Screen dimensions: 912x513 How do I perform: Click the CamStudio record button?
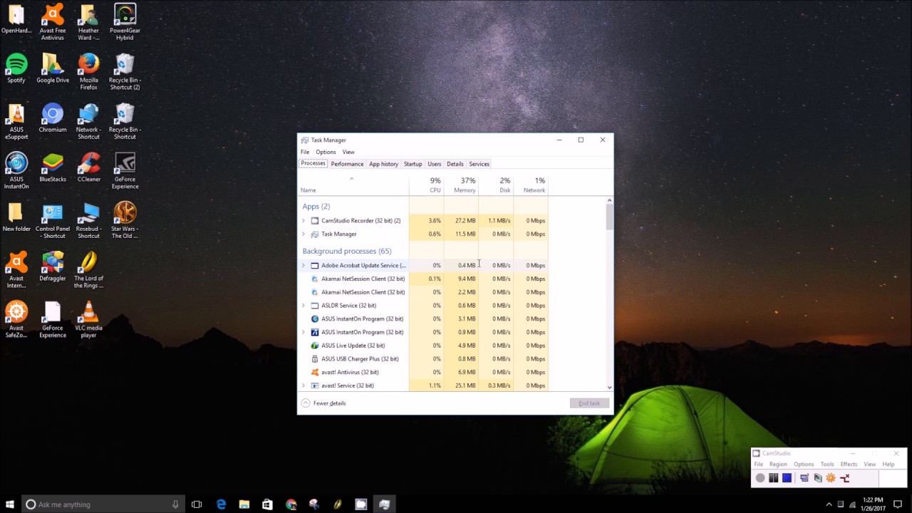(760, 478)
